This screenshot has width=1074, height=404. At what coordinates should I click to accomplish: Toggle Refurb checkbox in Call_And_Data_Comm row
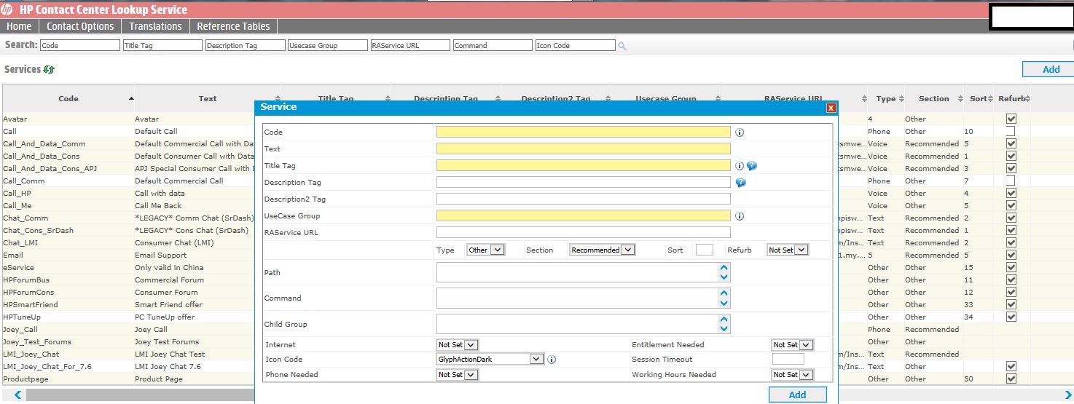[1011, 143]
